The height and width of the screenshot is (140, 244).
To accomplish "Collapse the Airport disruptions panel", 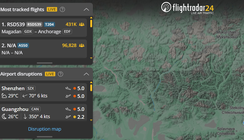I will [x=86, y=74].
